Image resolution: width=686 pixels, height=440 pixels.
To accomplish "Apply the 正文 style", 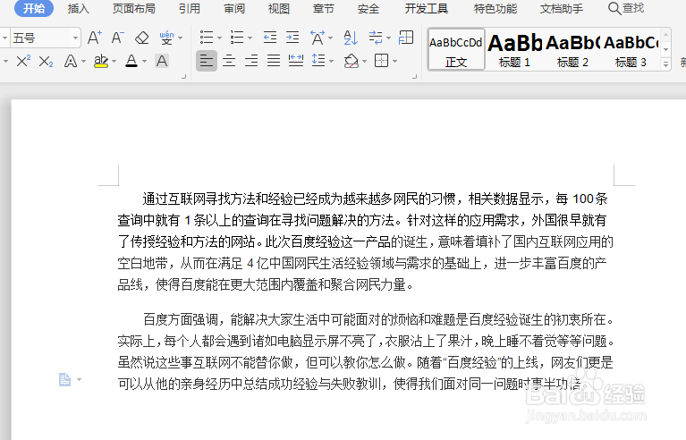I will click(456, 49).
